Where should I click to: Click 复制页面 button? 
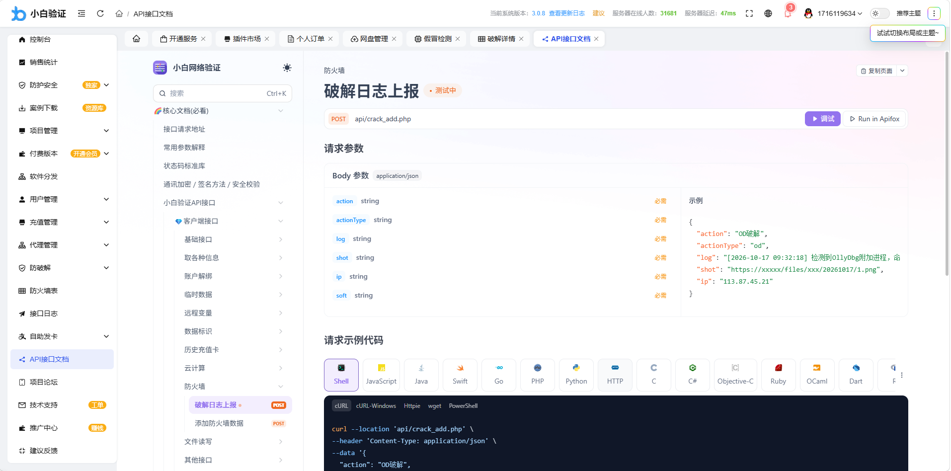click(876, 71)
